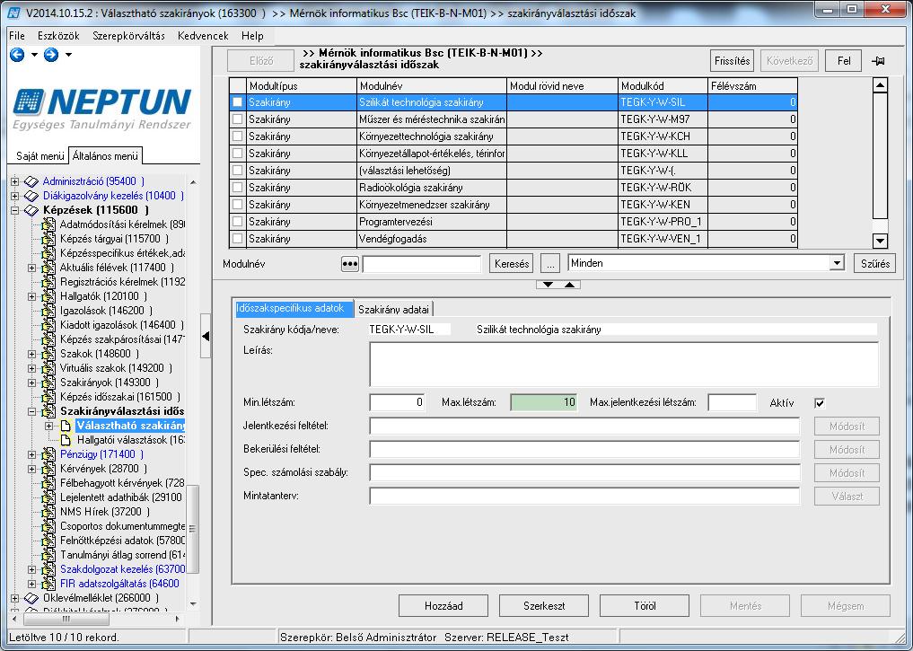
Task: Click the Keresés button
Action: [512, 264]
